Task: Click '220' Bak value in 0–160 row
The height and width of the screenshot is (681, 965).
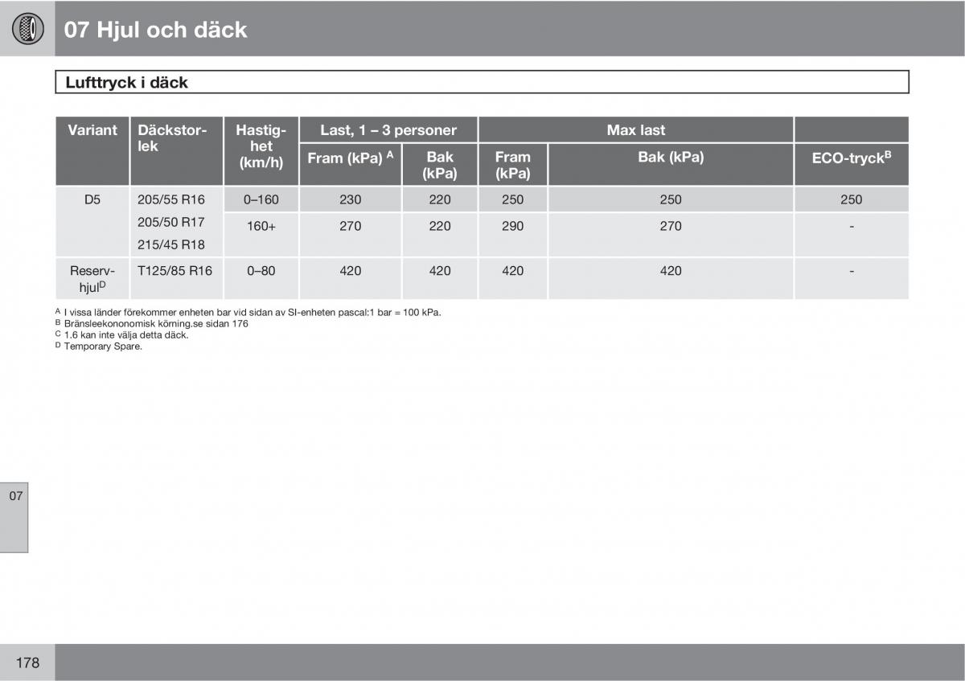Action: click(440, 199)
